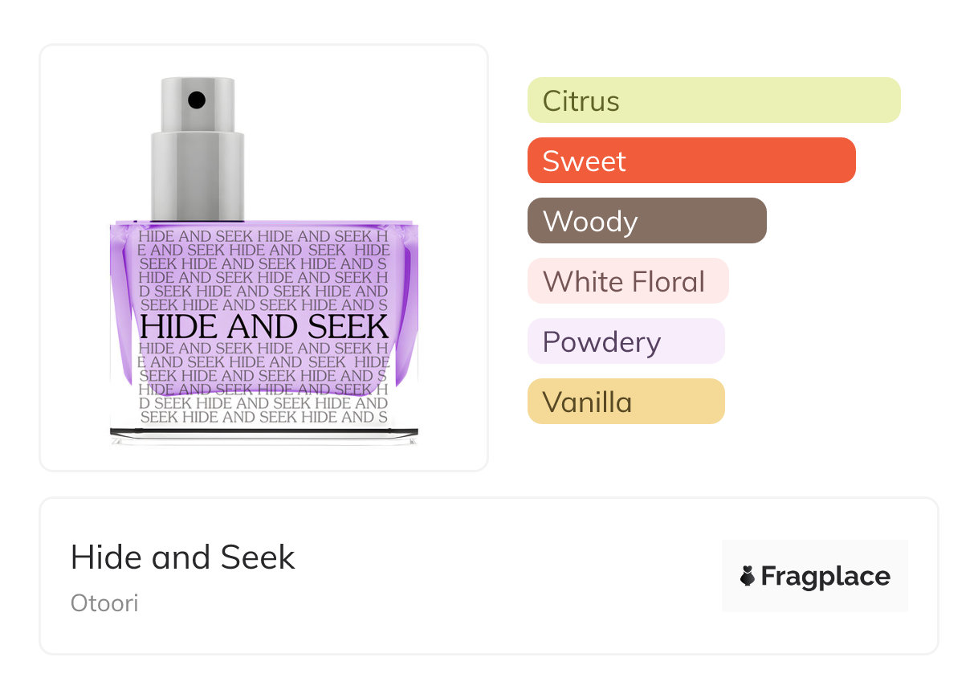Click the large bold HIDE AND SEEK bottle label

pyautogui.click(x=263, y=327)
